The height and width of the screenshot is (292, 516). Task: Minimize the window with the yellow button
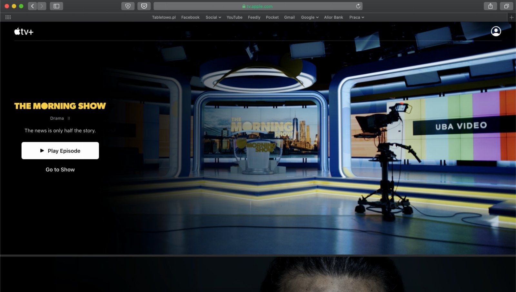coord(14,6)
